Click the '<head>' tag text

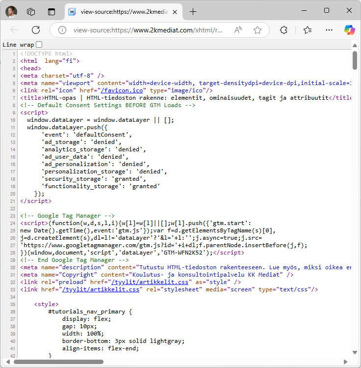31,68
